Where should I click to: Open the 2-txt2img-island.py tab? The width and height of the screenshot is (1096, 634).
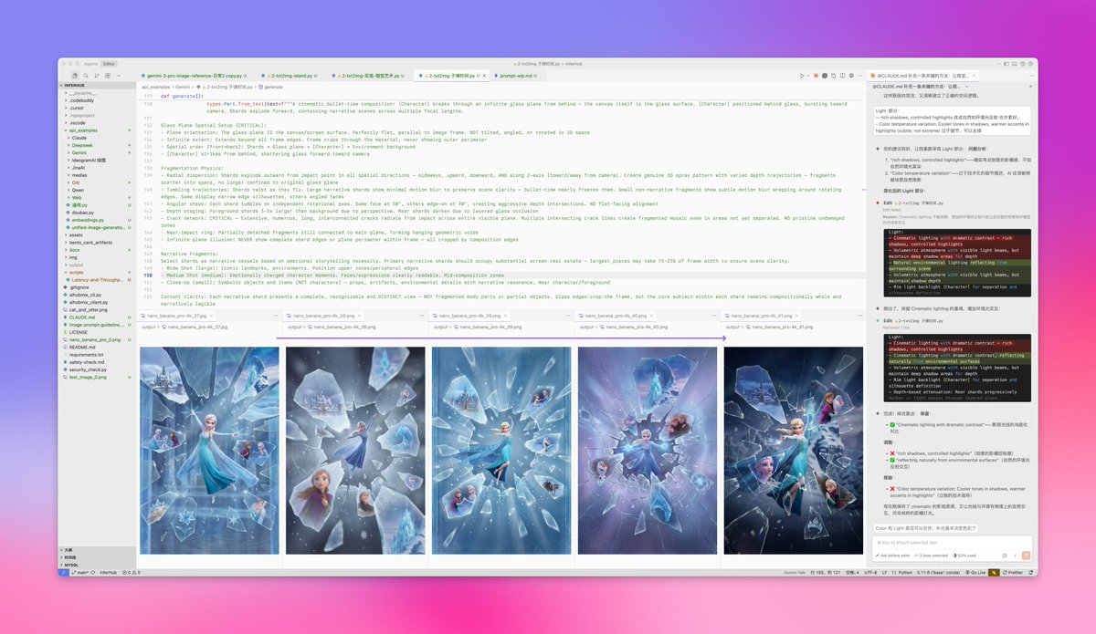coord(290,76)
